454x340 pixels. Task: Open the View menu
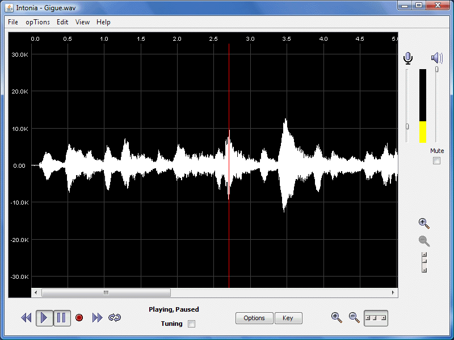[82, 22]
